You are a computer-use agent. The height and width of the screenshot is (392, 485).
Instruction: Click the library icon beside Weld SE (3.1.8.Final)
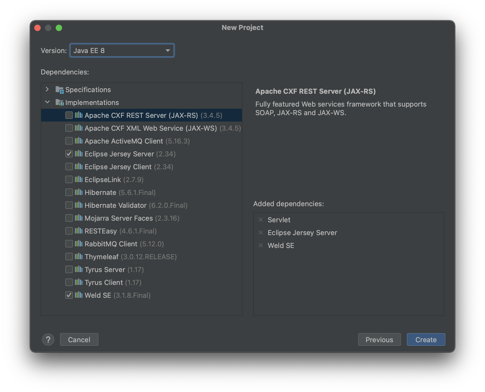click(x=78, y=295)
